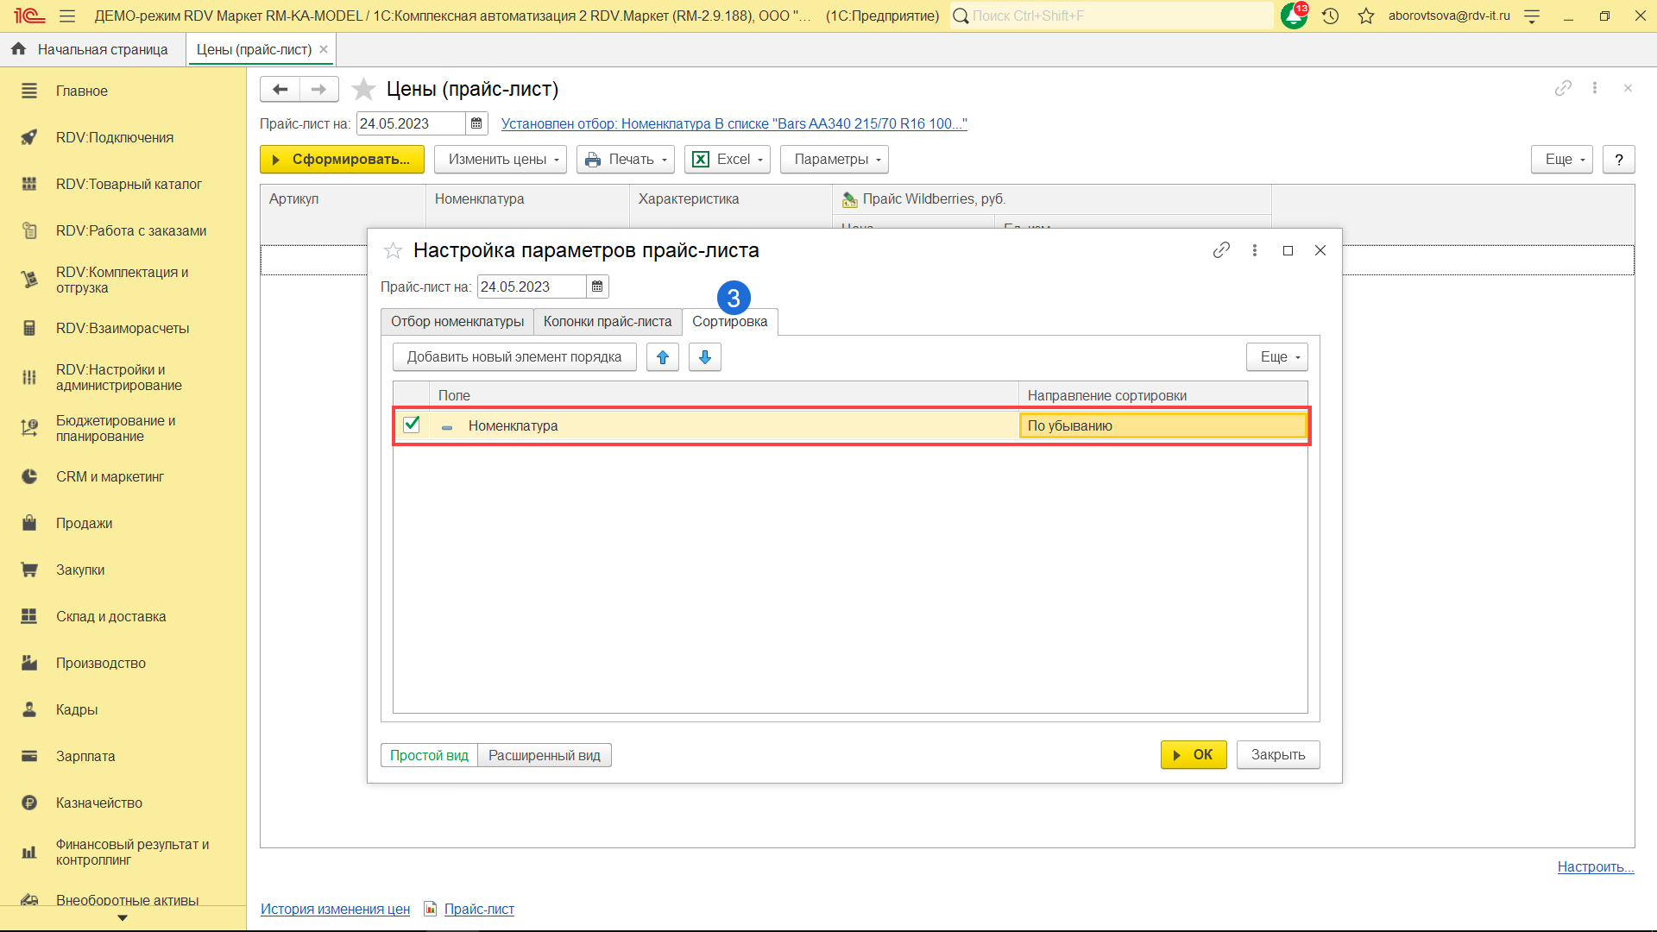
Task: Click the move down arrow icon
Action: click(x=704, y=357)
